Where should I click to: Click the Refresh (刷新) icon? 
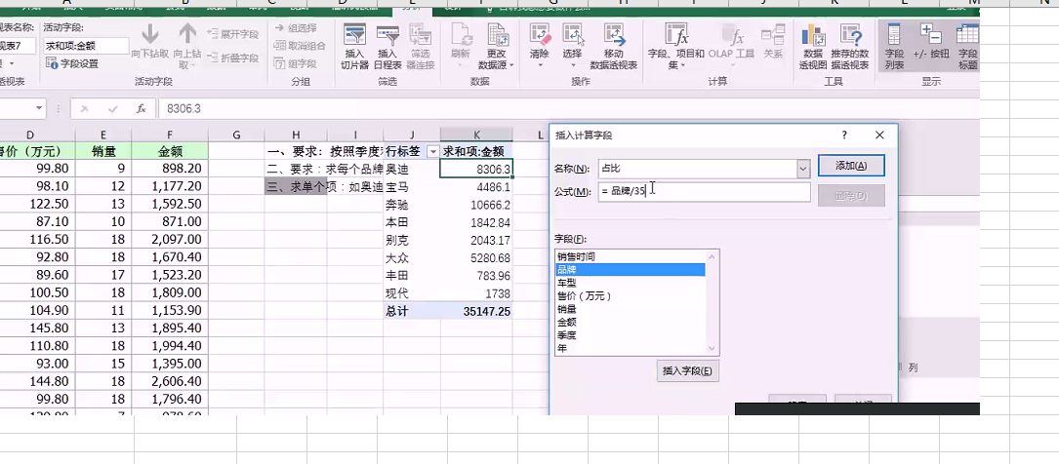click(461, 35)
